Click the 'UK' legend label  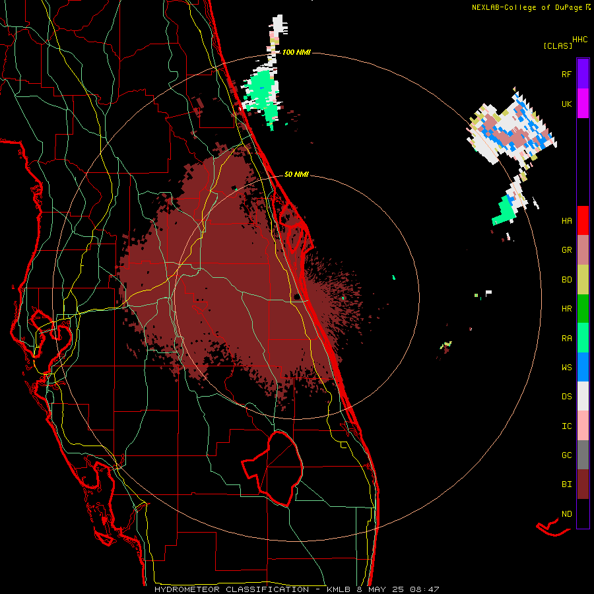566,104
